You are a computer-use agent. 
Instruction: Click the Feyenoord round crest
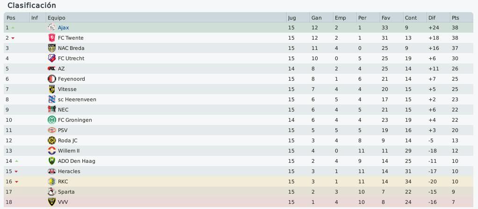(51, 79)
